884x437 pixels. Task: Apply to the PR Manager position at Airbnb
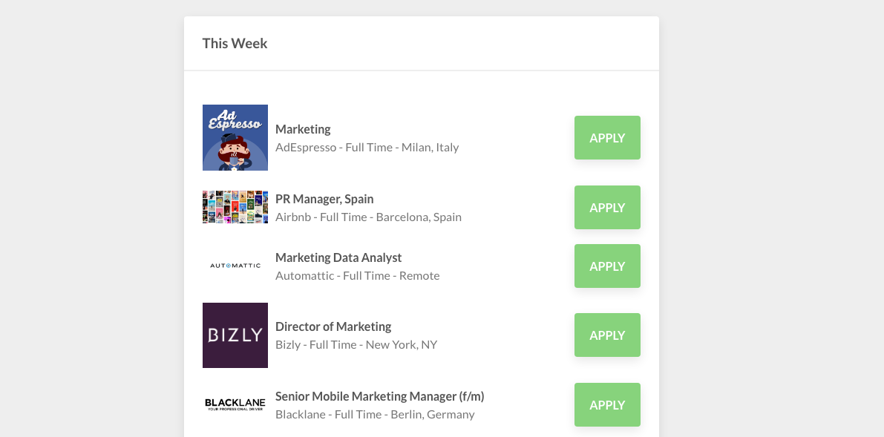point(607,207)
